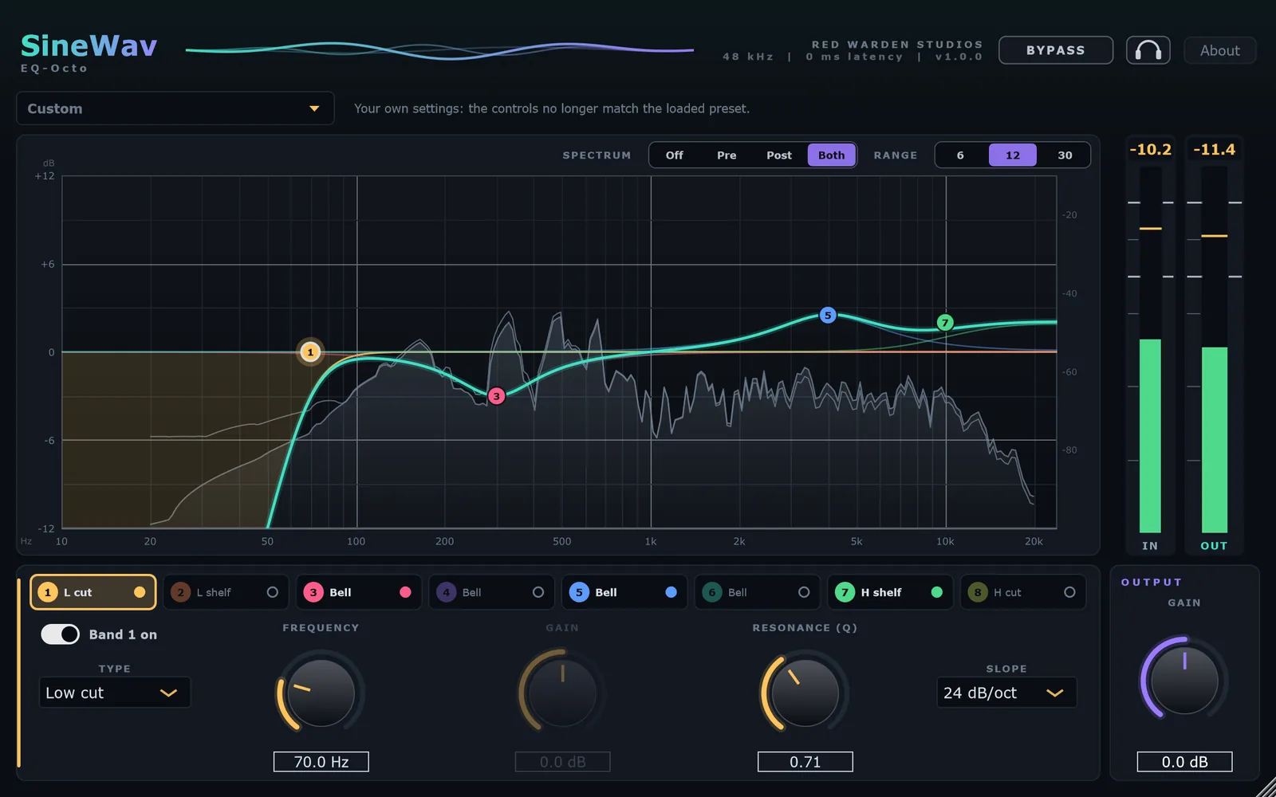The height and width of the screenshot is (797, 1276).
Task: Open the About page
Action: coord(1220,50)
